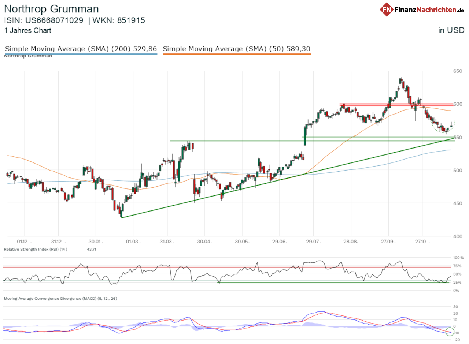Click the WKN 851915 text

(117, 20)
